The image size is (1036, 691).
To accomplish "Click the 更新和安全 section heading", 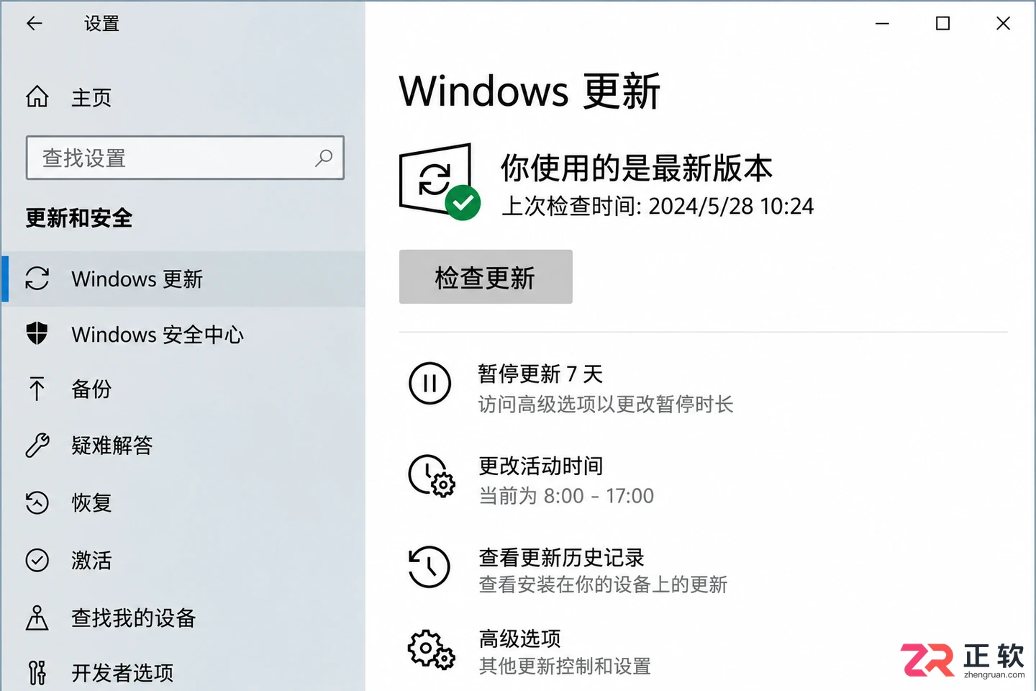I will click(x=79, y=218).
